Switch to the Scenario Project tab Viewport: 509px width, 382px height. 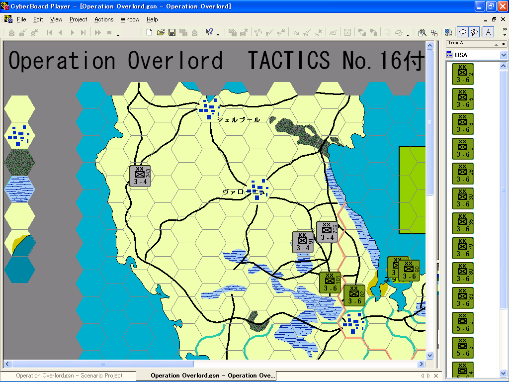(69, 376)
